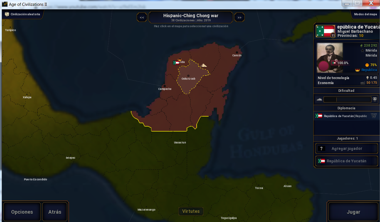Click the dark red civilization color circle
380x222 pixels.
click(324, 67)
